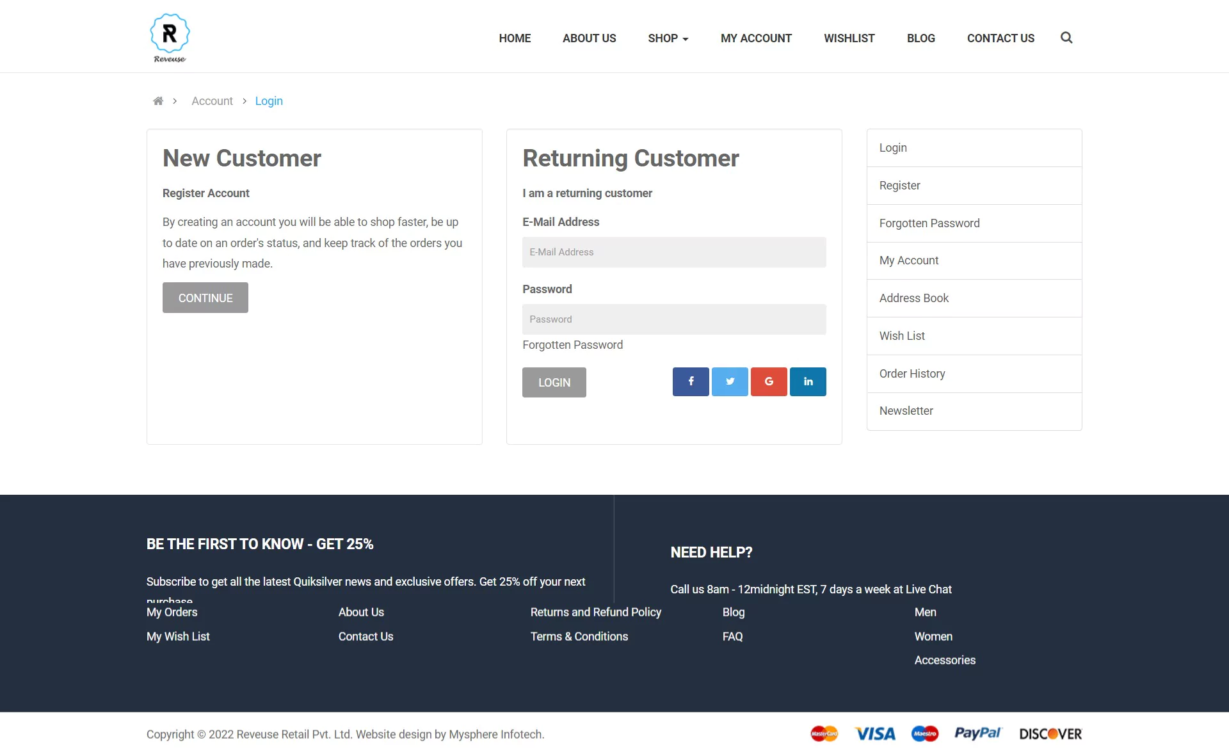Screen dimensions: 1229x754
Task: Focus the E-Mail Address input field
Action: point(674,252)
